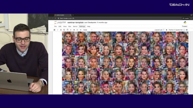The width and height of the screenshot is (193, 108).
Task: Restart the kernel icon
Action: [x=77, y=30]
